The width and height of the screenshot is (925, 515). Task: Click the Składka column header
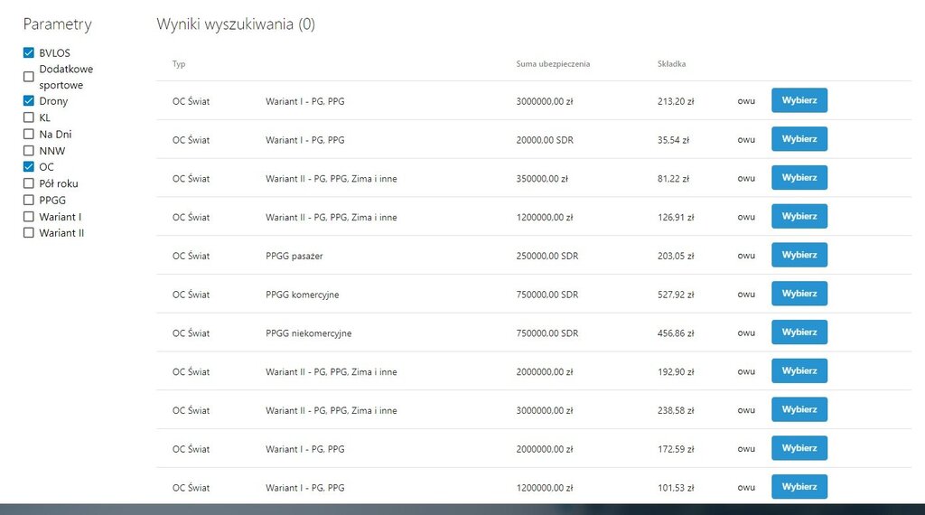671,64
